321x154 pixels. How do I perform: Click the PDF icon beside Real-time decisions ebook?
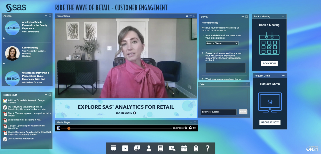click(5, 120)
